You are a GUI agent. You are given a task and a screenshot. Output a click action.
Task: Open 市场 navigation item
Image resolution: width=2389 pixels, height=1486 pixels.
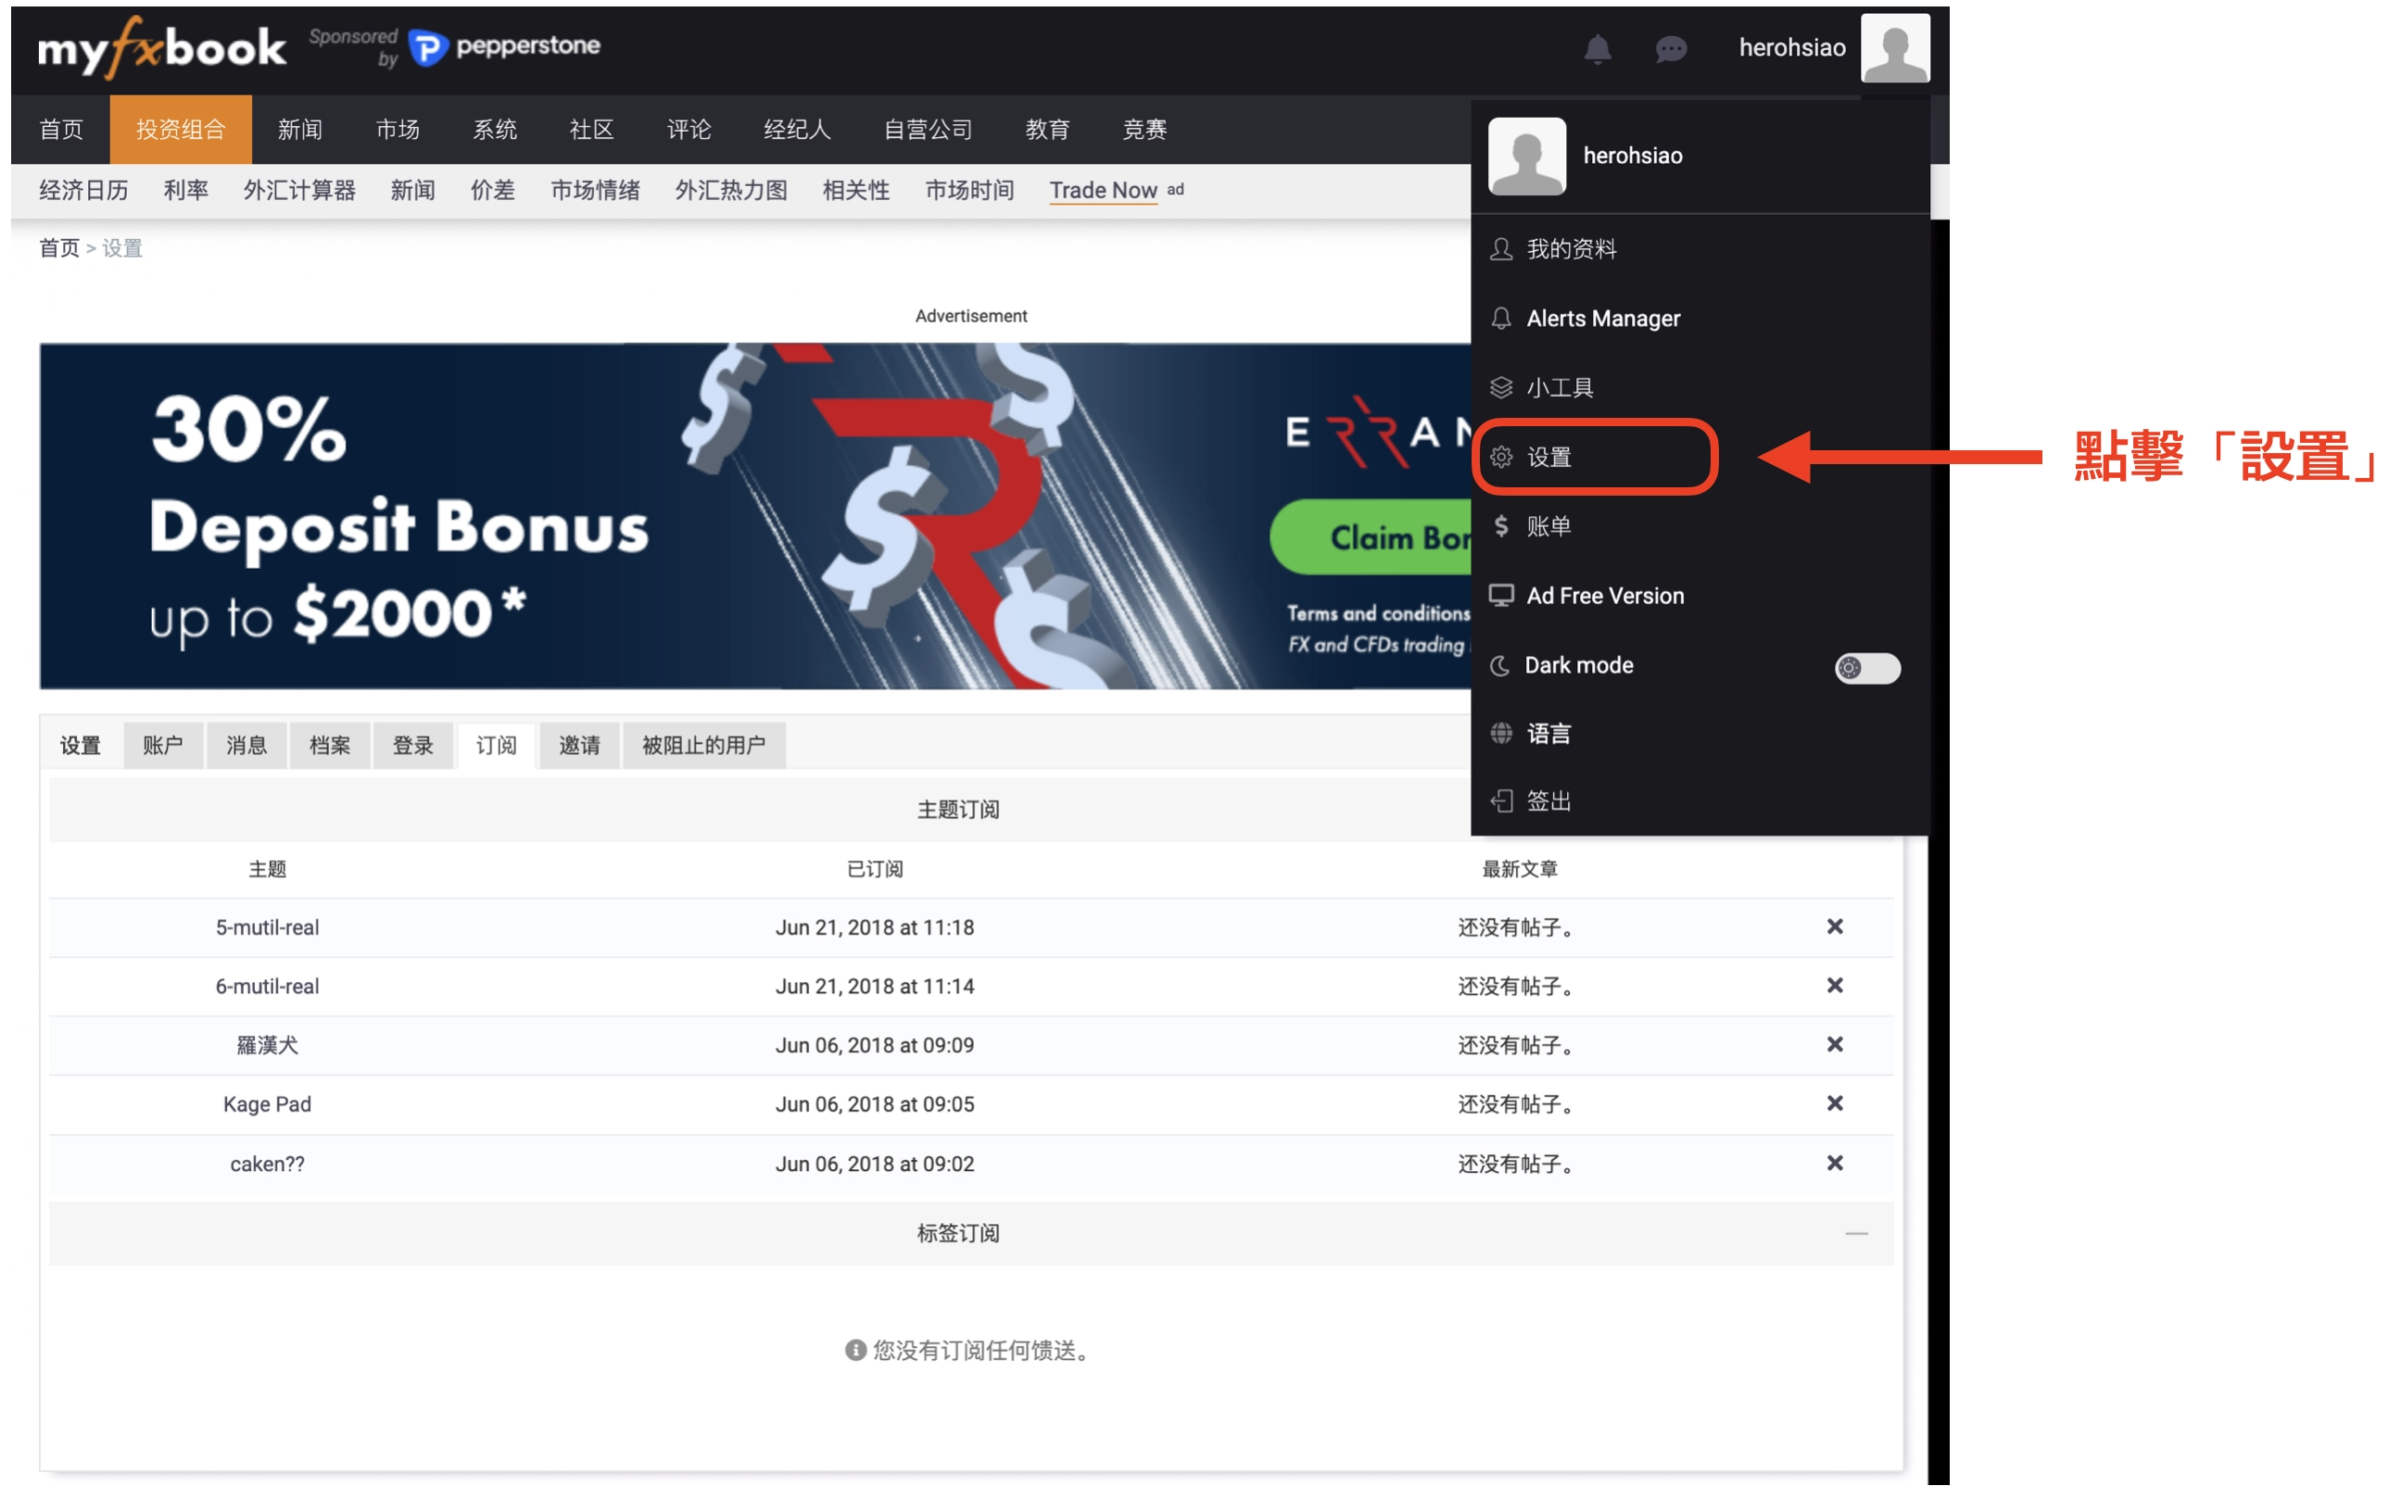tap(398, 130)
